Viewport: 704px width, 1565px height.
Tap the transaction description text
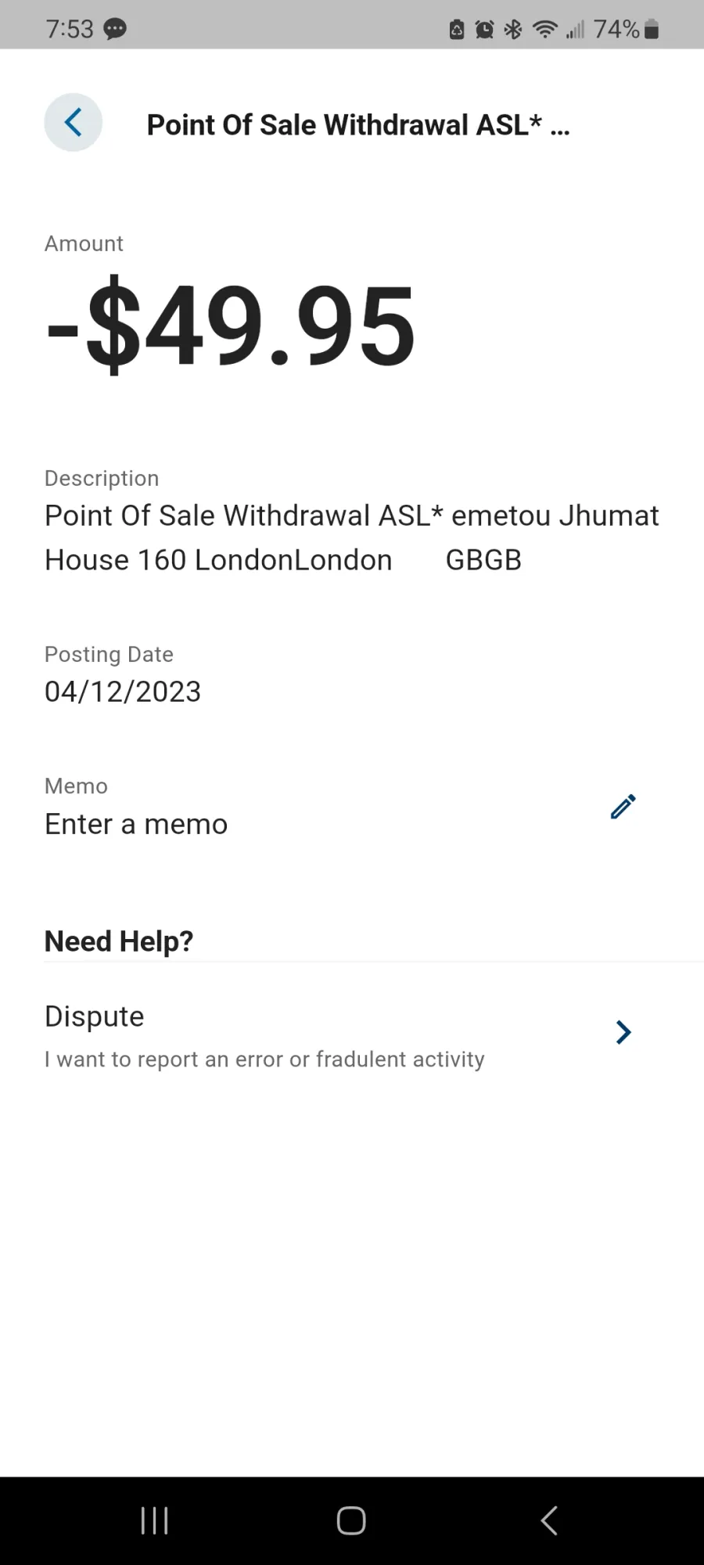[352, 538]
